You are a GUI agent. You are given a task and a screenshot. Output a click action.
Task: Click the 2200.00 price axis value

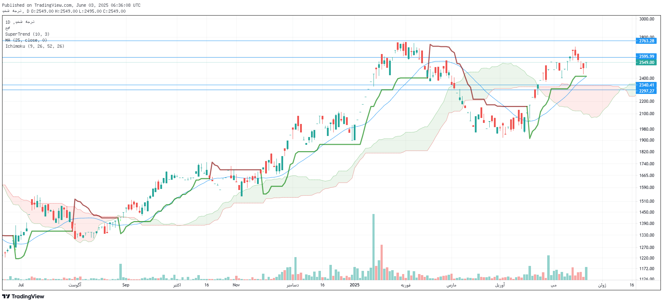(x=647, y=101)
